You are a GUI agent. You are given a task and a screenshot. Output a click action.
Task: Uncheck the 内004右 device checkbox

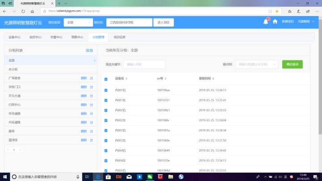click(x=106, y=151)
